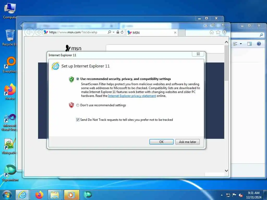Click the Firefox taskbar icon
The width and height of the screenshot is (267, 200).
39,195
